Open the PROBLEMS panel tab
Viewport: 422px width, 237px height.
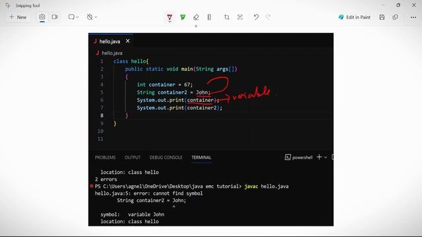tap(105, 157)
